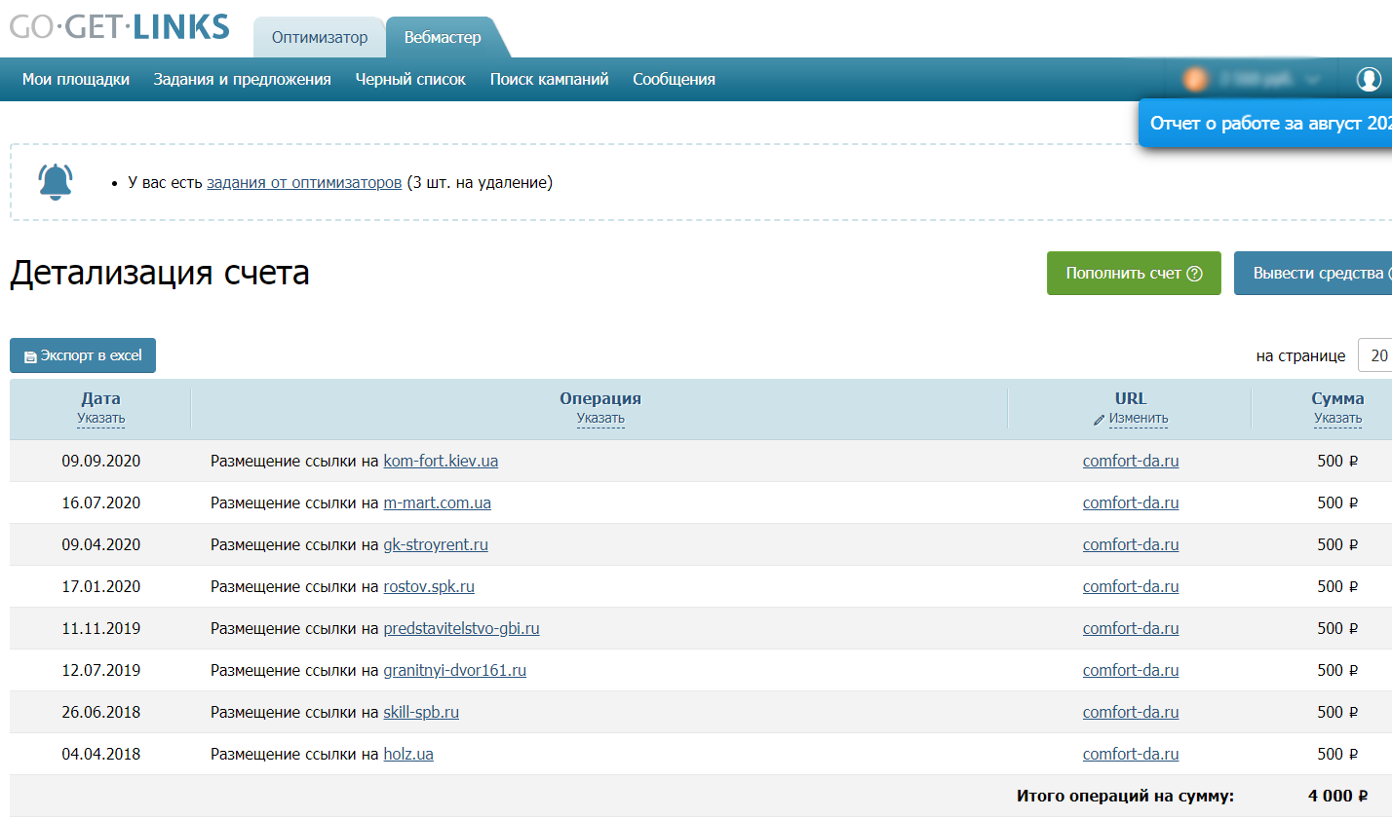This screenshot has width=1392, height=818.
Task: Open the rostov.spk.ru link
Action: click(x=429, y=586)
